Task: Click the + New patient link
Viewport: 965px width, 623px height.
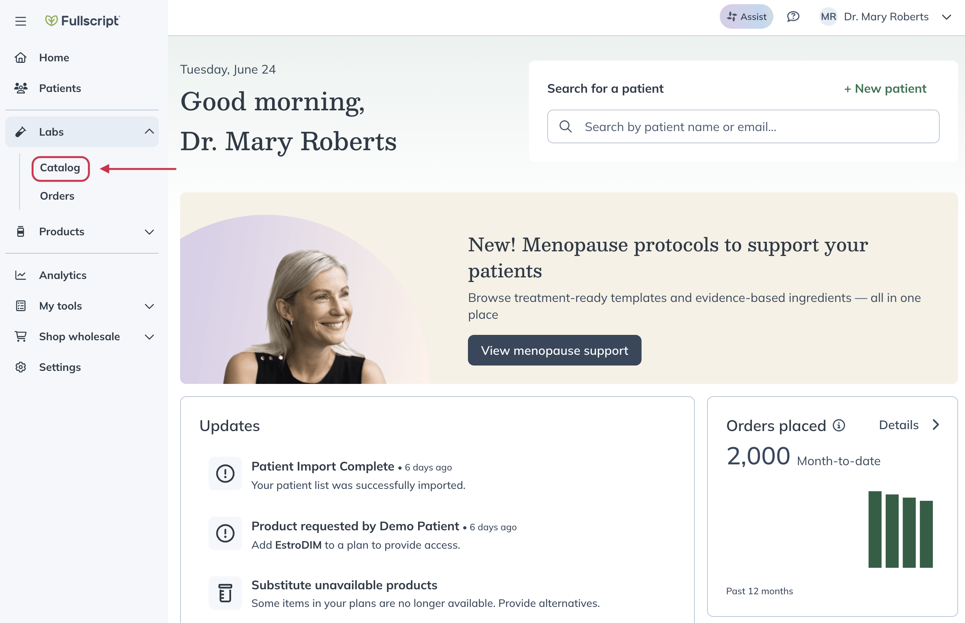Action: pyautogui.click(x=885, y=89)
